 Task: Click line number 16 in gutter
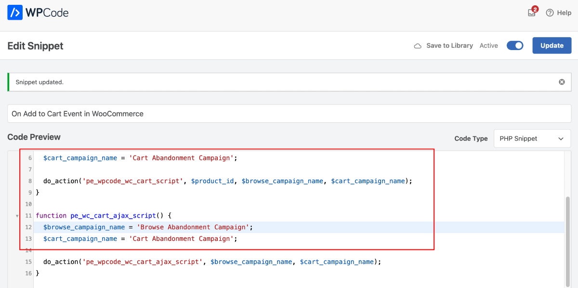(x=28, y=274)
